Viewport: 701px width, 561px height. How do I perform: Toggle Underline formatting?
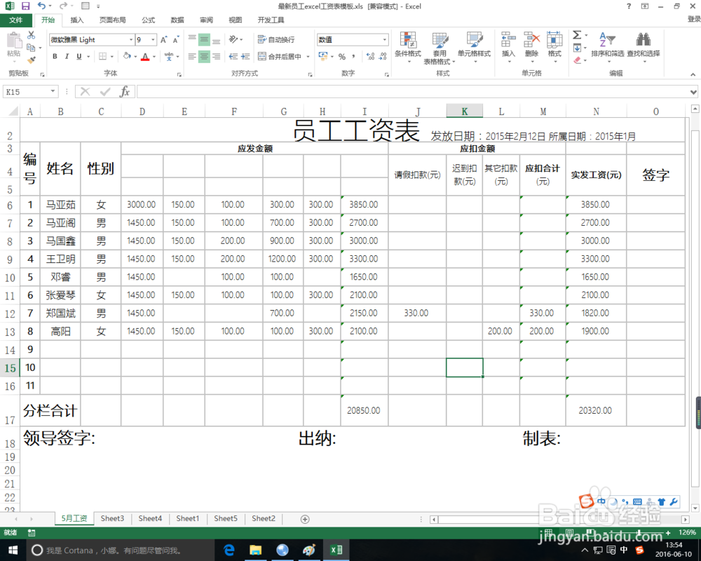coord(79,56)
